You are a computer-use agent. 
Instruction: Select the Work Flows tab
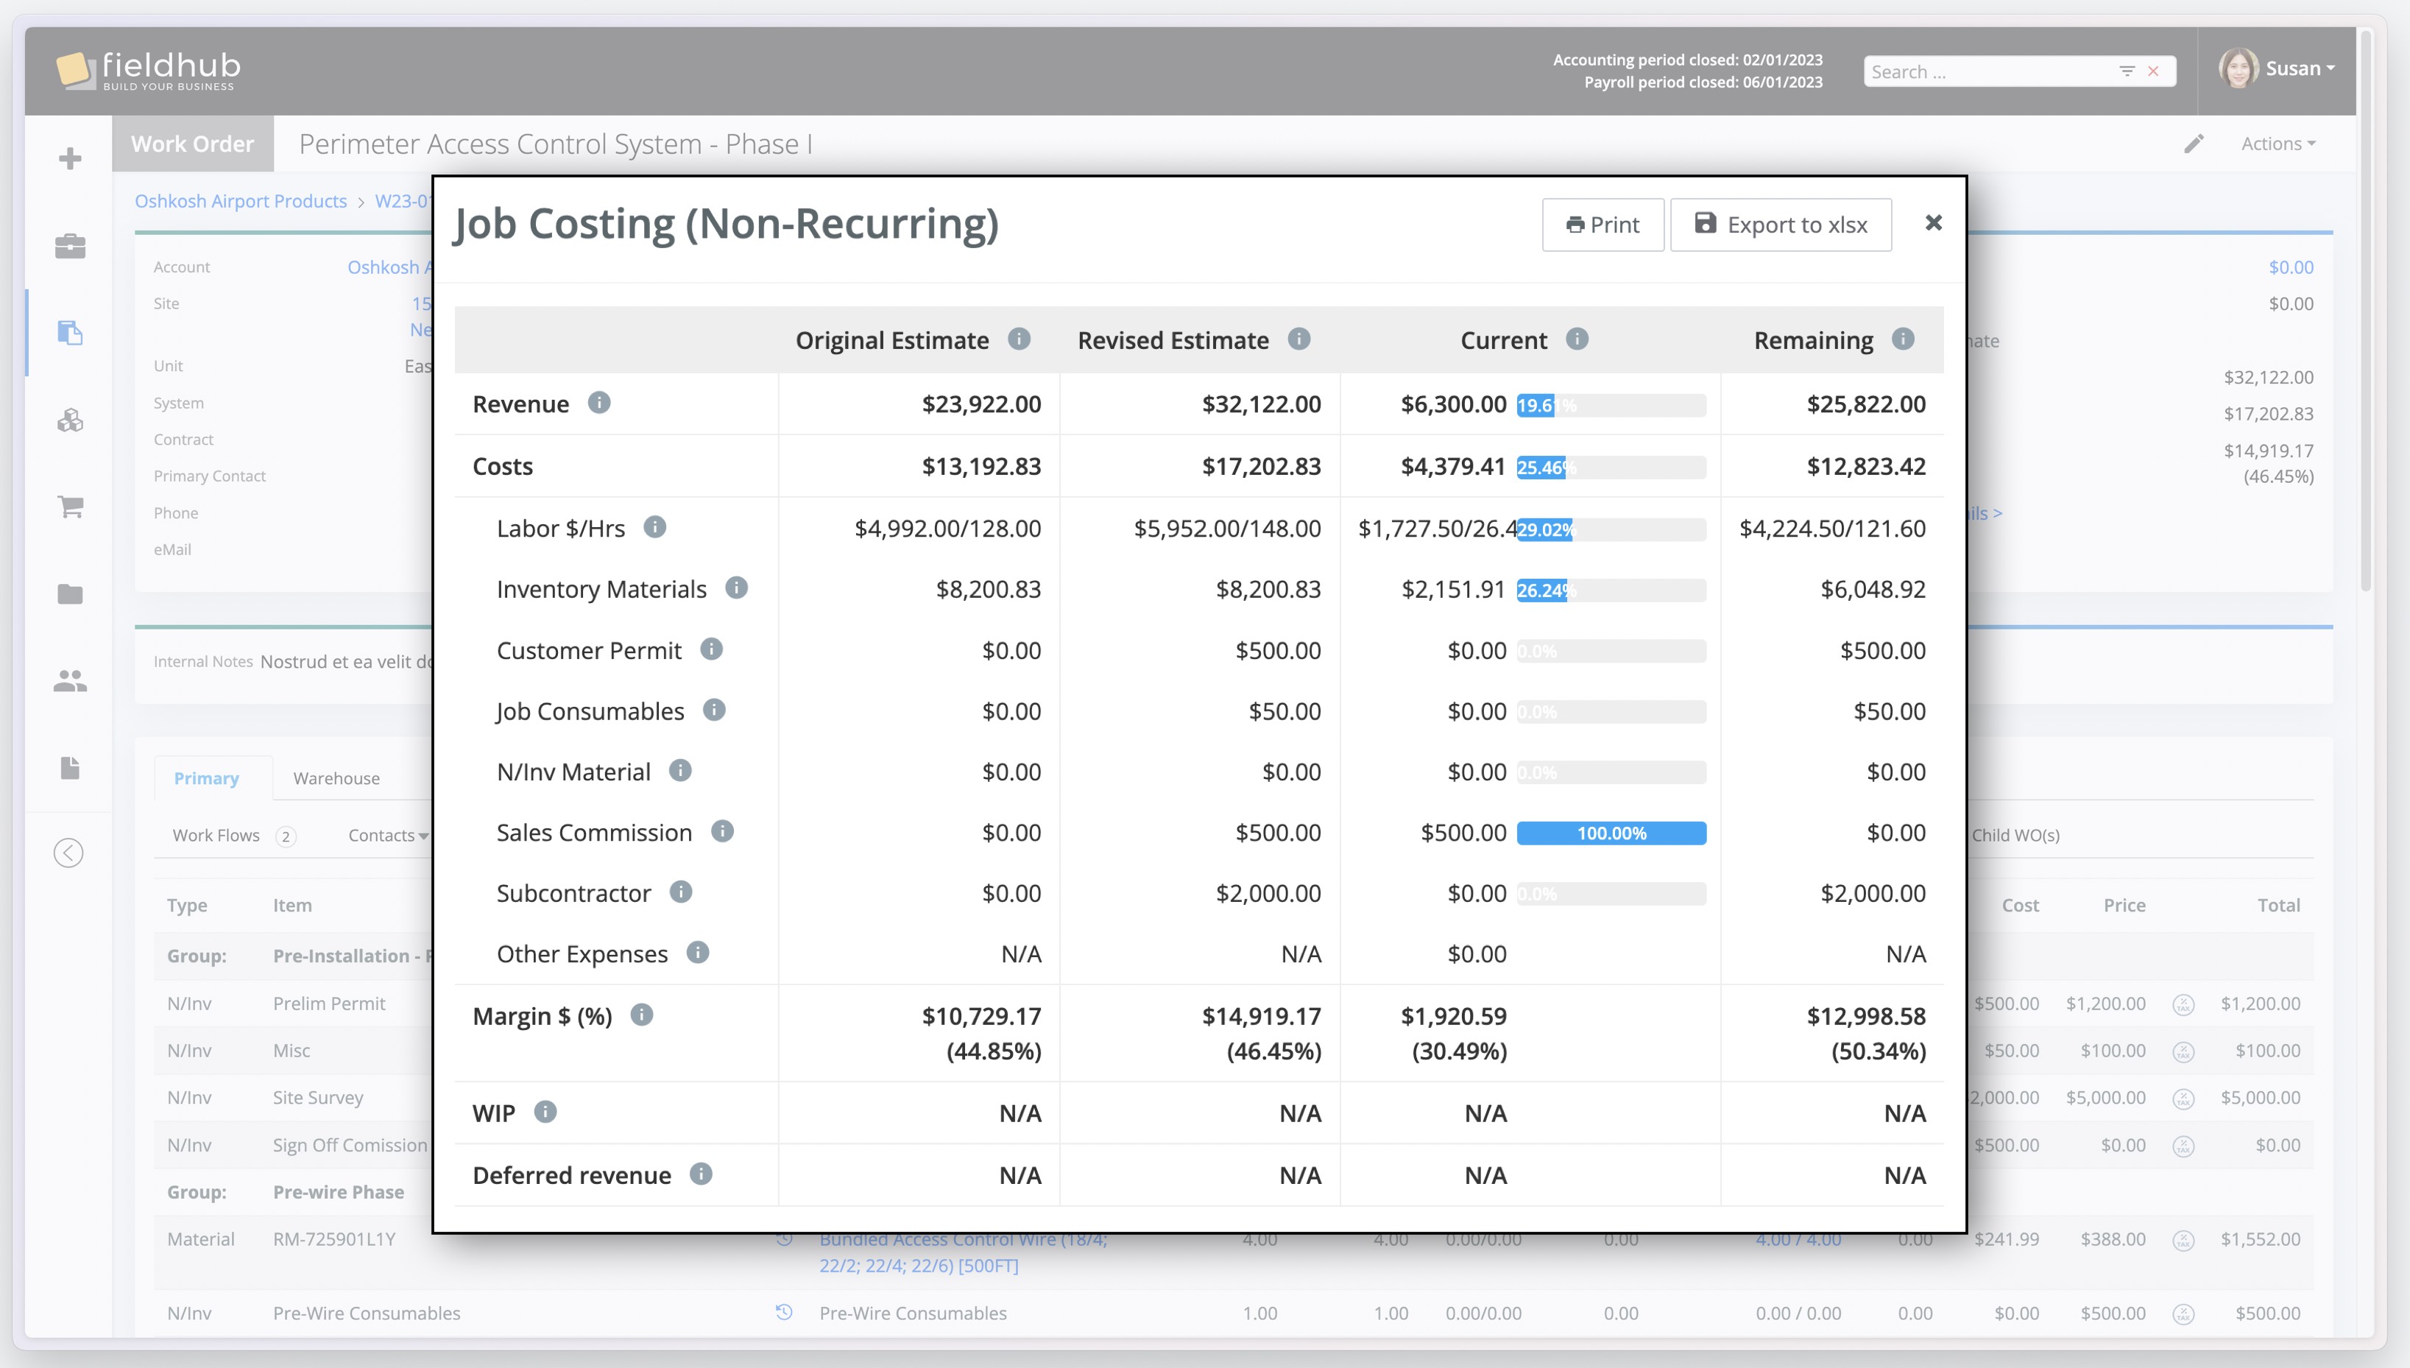(216, 835)
